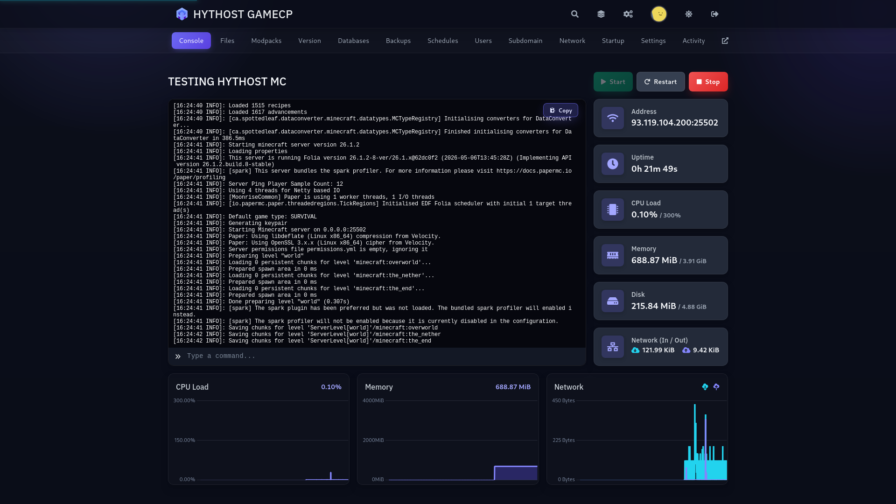The height and width of the screenshot is (504, 896).
Task: Click the log line 'Preparing level "world"'
Action: pyautogui.click(x=238, y=256)
